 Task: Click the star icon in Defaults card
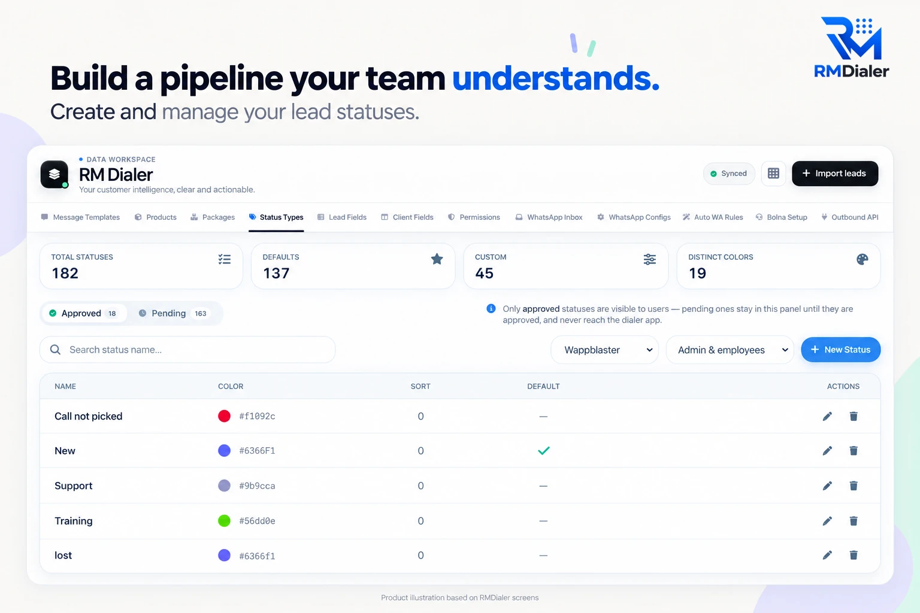click(x=437, y=259)
